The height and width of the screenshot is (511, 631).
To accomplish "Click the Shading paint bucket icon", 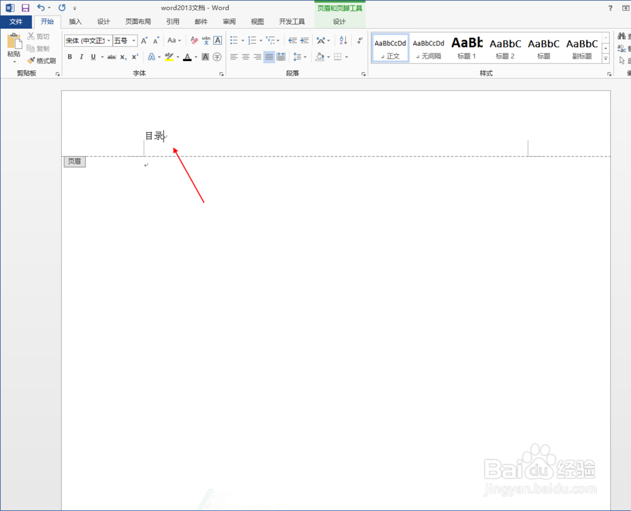I will [x=321, y=57].
